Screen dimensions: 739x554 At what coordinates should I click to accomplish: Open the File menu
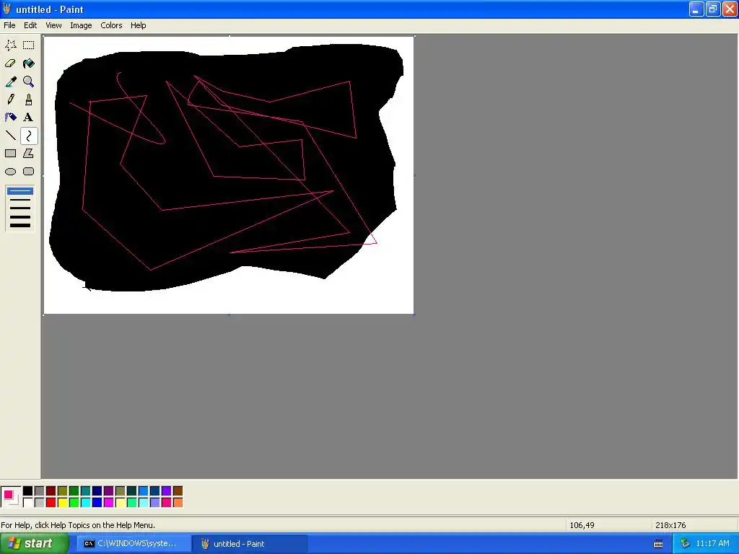tap(9, 25)
